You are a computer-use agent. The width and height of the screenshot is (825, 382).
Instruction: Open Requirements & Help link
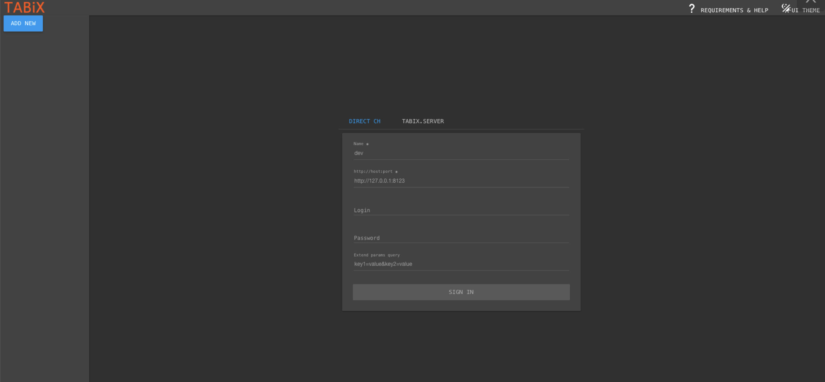[734, 11]
